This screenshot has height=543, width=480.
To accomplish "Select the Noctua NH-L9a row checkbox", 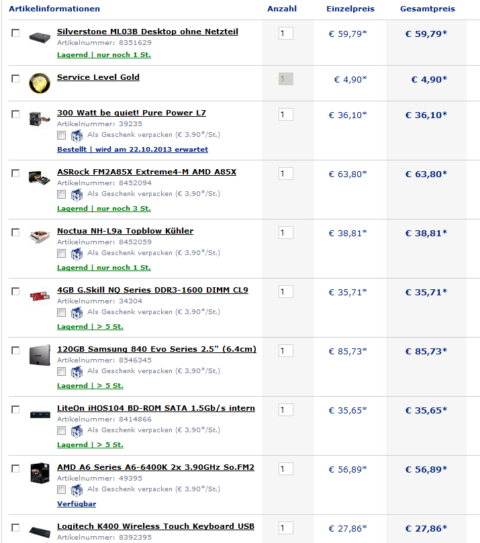I will tap(15, 232).
